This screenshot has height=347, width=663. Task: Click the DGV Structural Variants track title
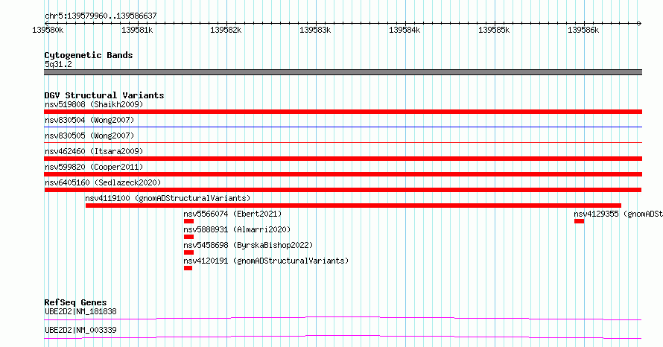coord(104,95)
